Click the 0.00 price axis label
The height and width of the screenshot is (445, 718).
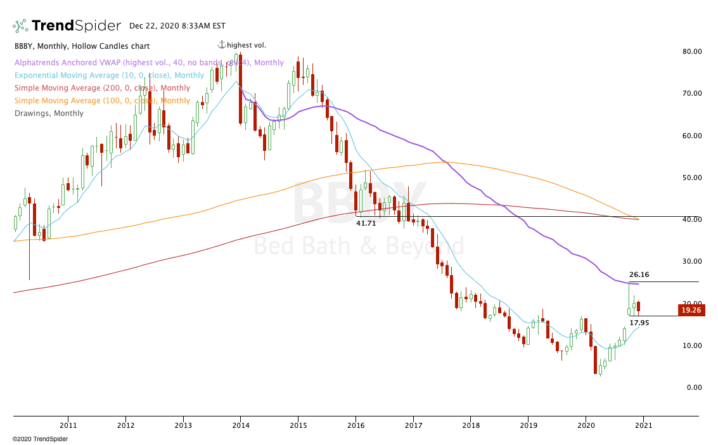click(x=694, y=387)
